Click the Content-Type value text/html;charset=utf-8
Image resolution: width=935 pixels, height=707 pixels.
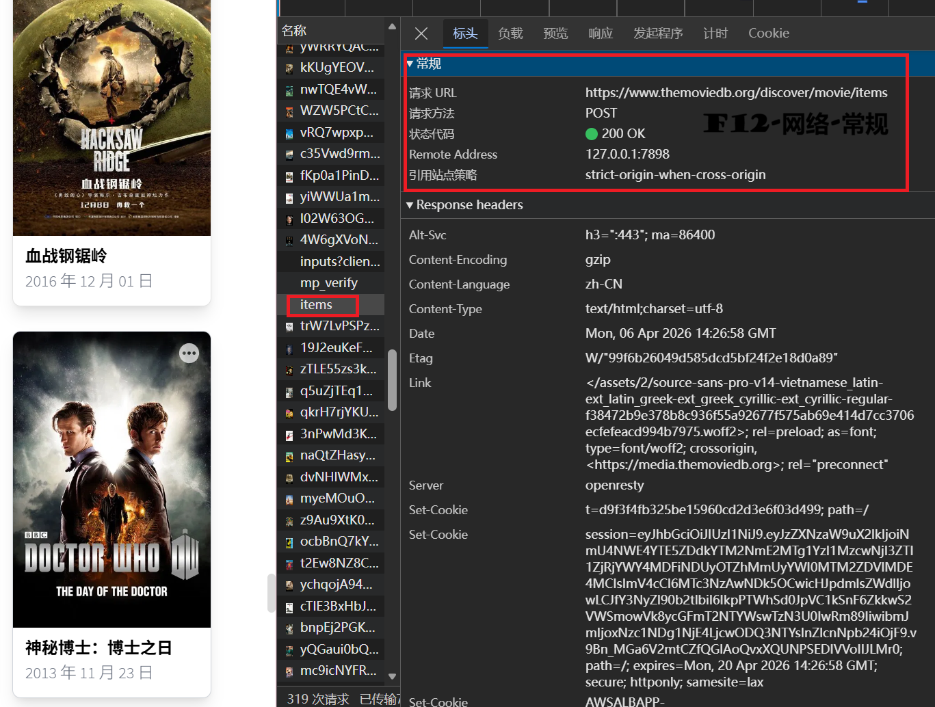[654, 308]
